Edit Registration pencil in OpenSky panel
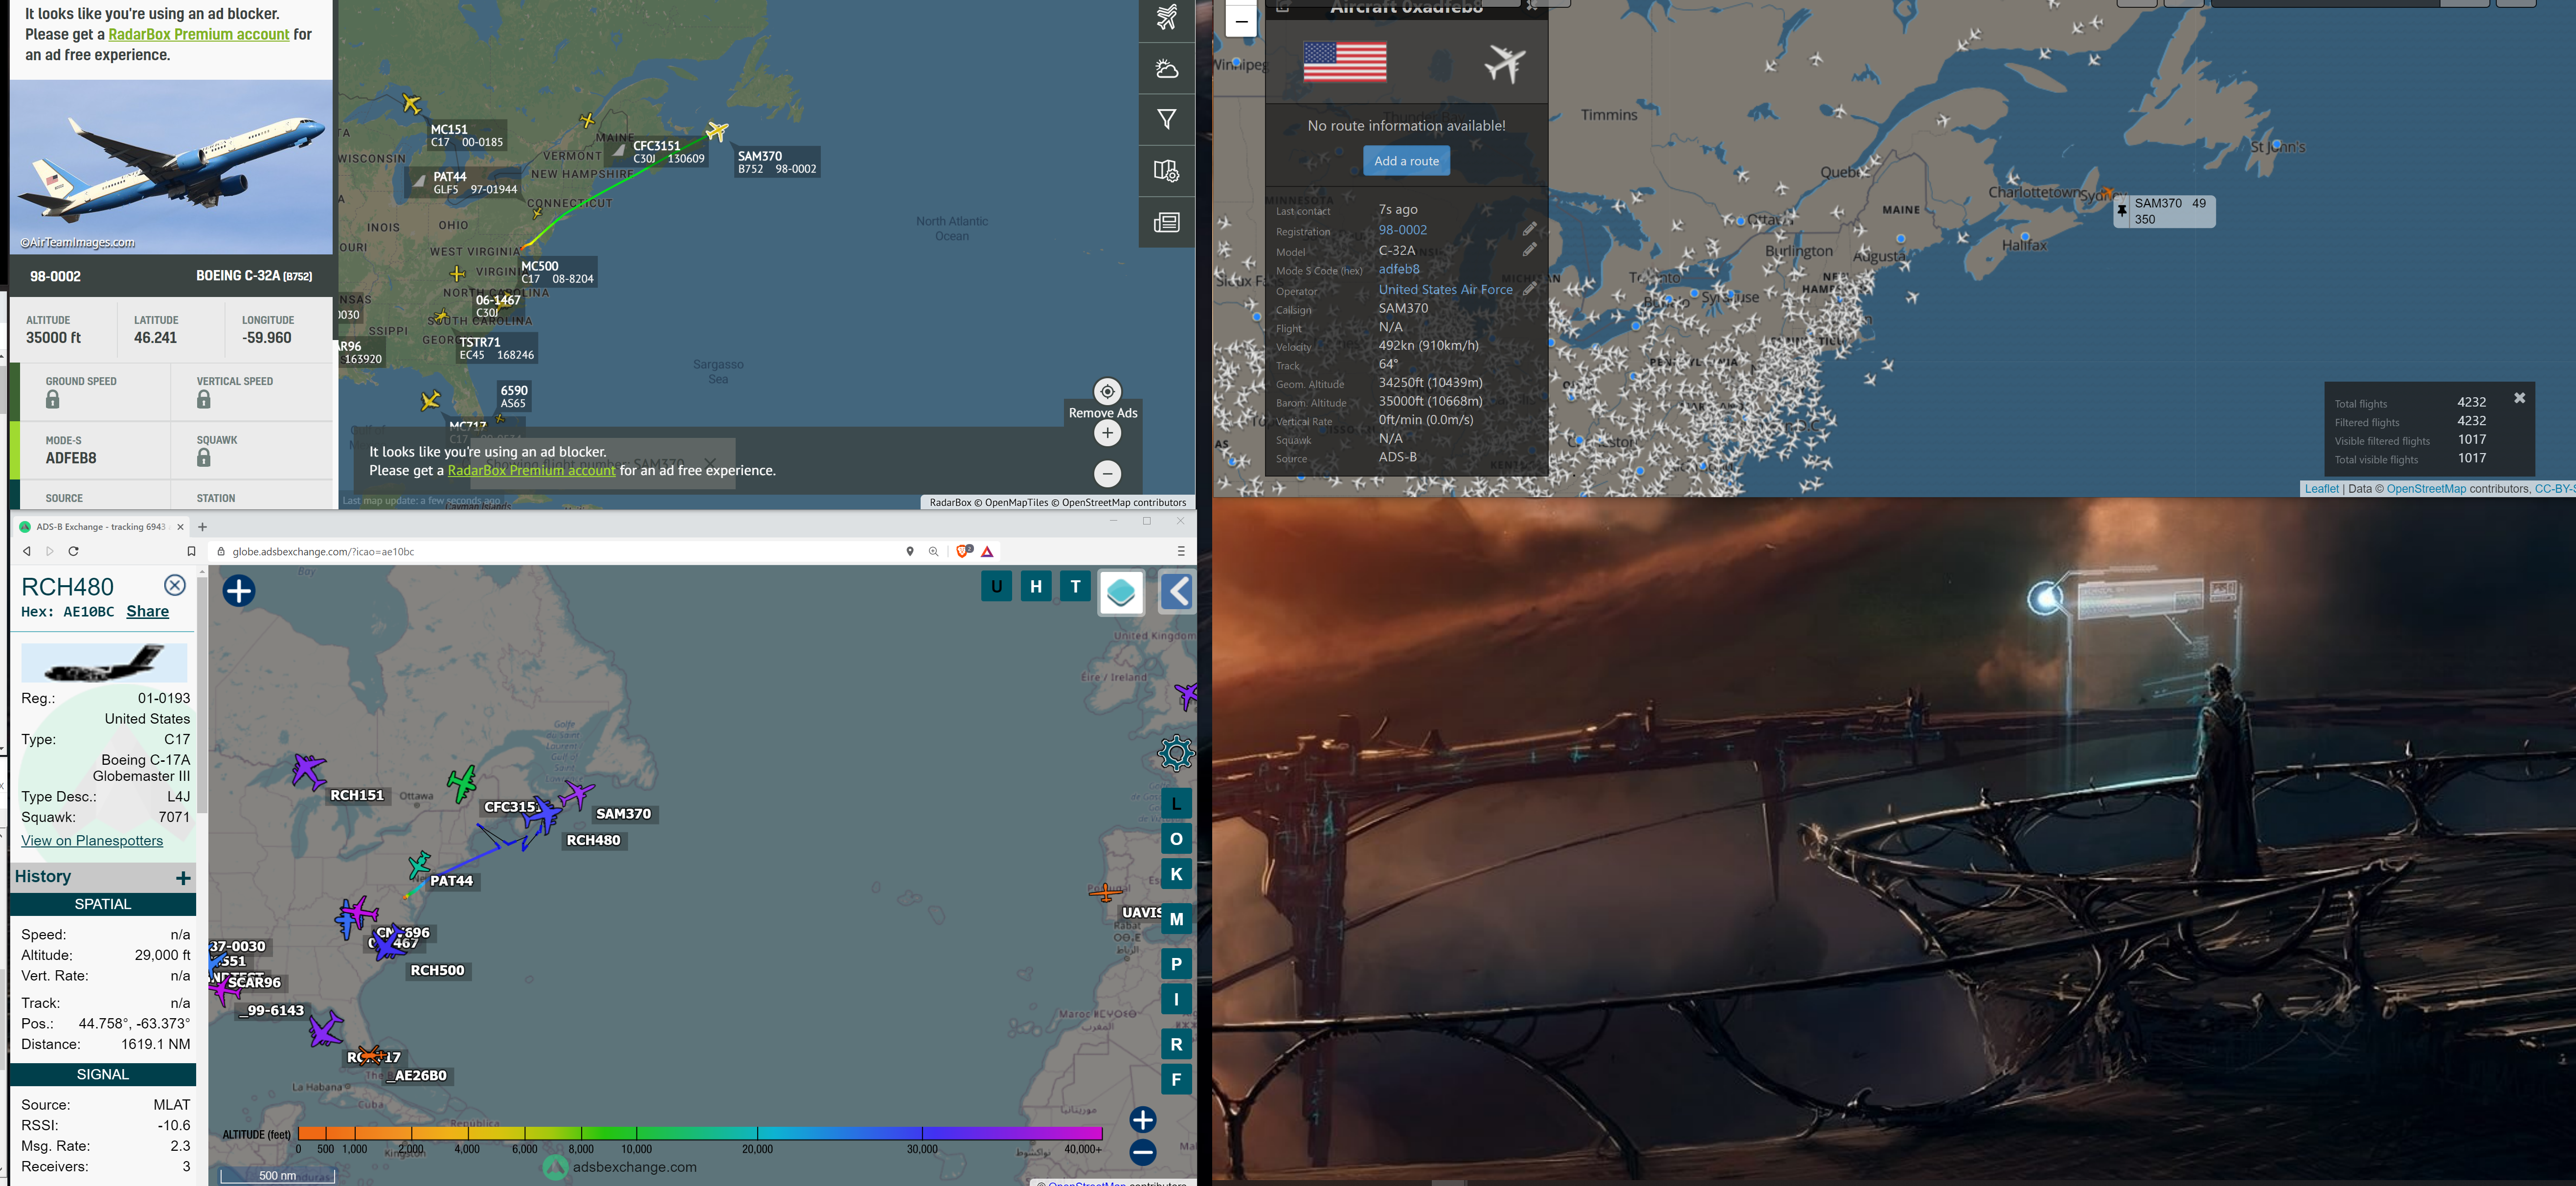The height and width of the screenshot is (1186, 2576). [1529, 229]
